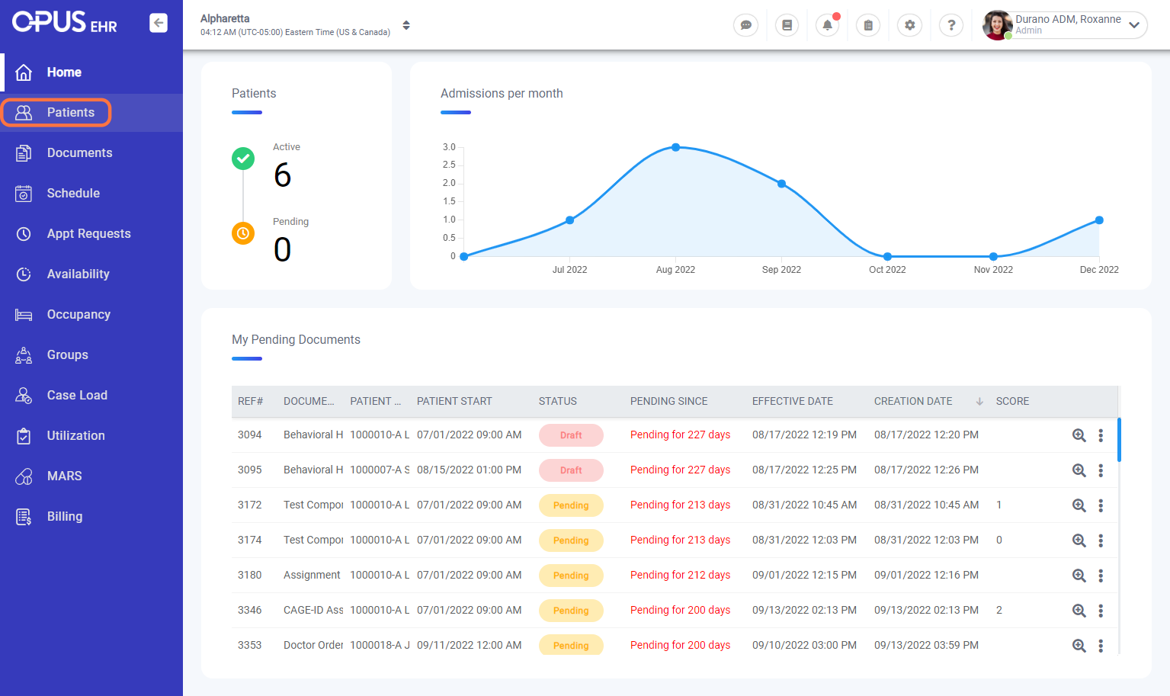This screenshot has height=696, width=1170.
Task: Open more options for document 3353
Action: [x=1101, y=646]
